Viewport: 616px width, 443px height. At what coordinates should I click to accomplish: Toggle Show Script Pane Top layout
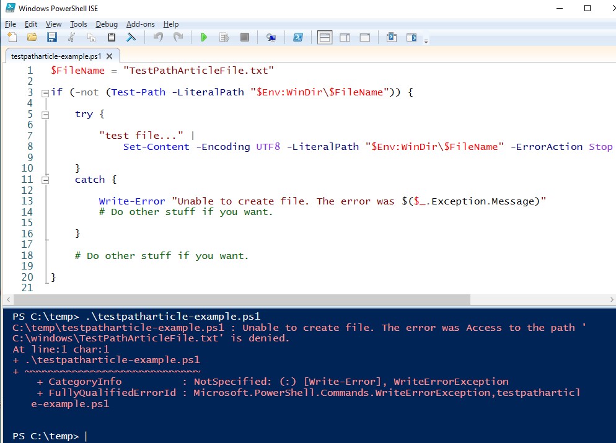325,37
